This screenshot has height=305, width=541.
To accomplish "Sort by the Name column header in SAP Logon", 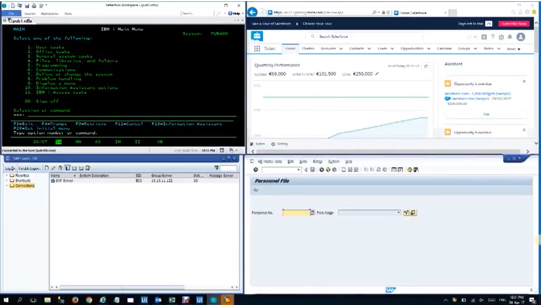I will 63,176.
